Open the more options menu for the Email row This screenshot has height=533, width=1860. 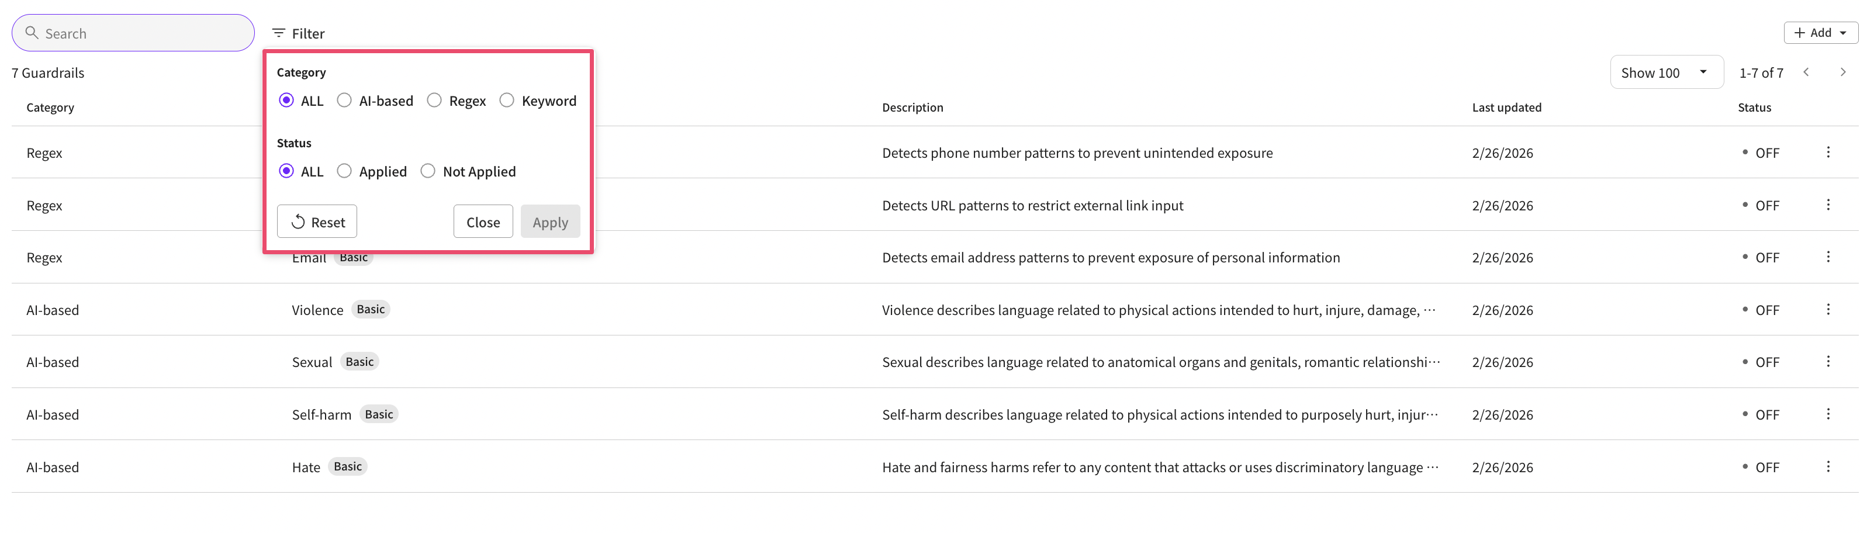tap(1827, 257)
